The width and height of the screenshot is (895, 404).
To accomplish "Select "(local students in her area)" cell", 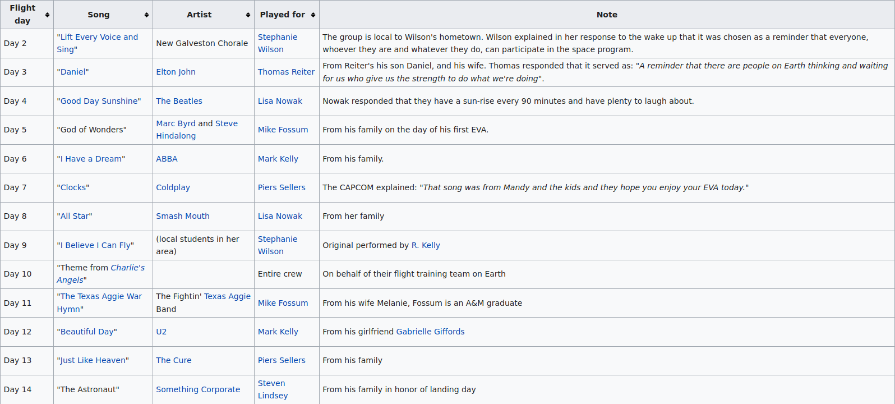I will [204, 245].
